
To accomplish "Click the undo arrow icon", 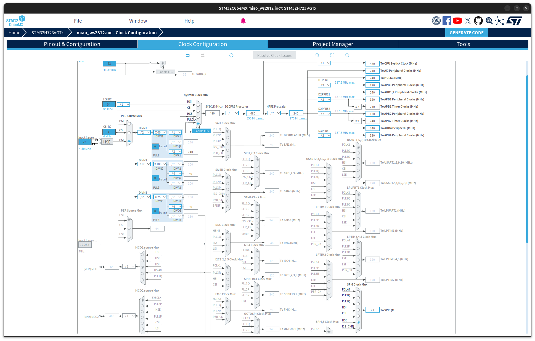I will tap(188, 55).
